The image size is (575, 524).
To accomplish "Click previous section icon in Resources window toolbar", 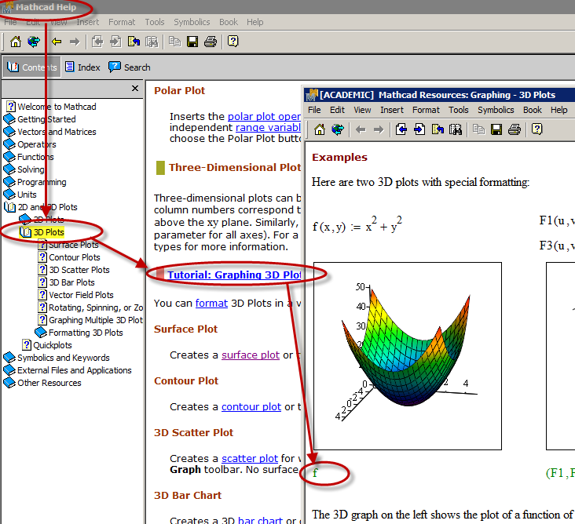I will click(x=401, y=129).
